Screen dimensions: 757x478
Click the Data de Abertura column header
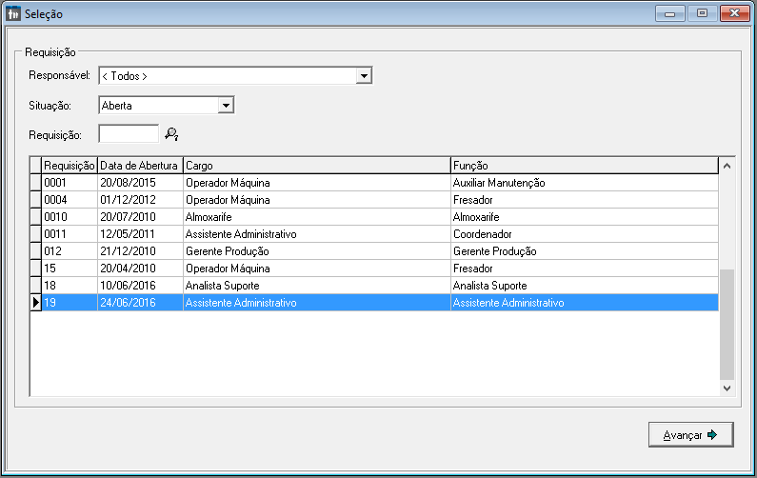139,166
